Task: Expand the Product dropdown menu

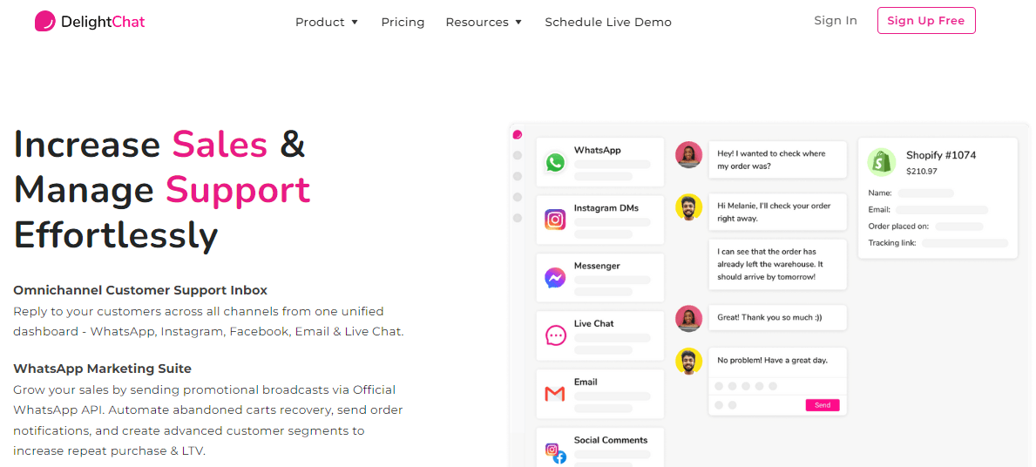Action: point(327,22)
